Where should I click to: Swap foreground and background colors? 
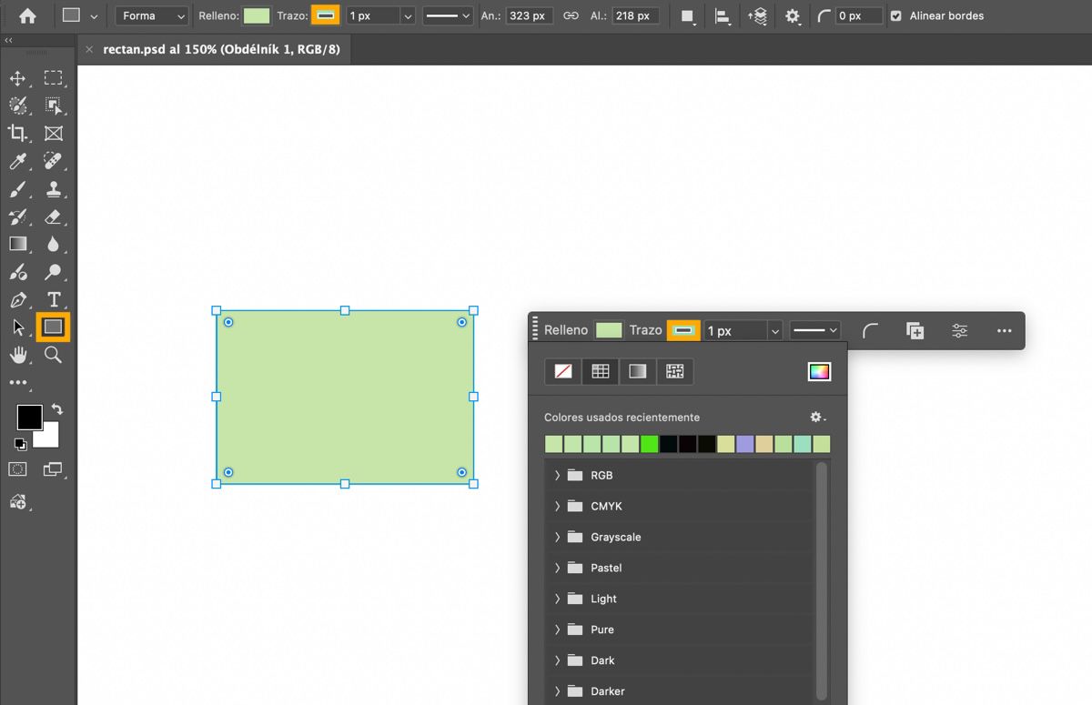56,410
